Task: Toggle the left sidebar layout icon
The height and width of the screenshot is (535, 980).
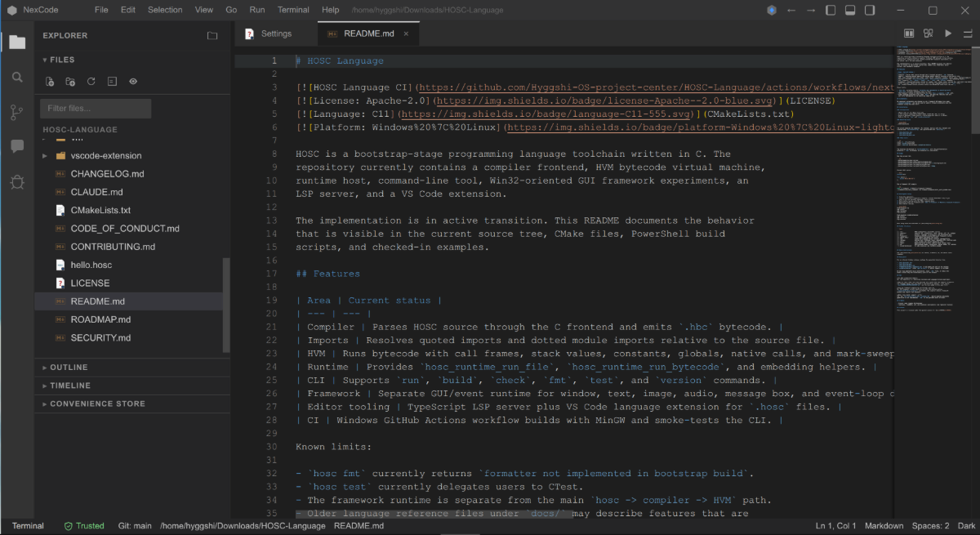Action: point(831,10)
